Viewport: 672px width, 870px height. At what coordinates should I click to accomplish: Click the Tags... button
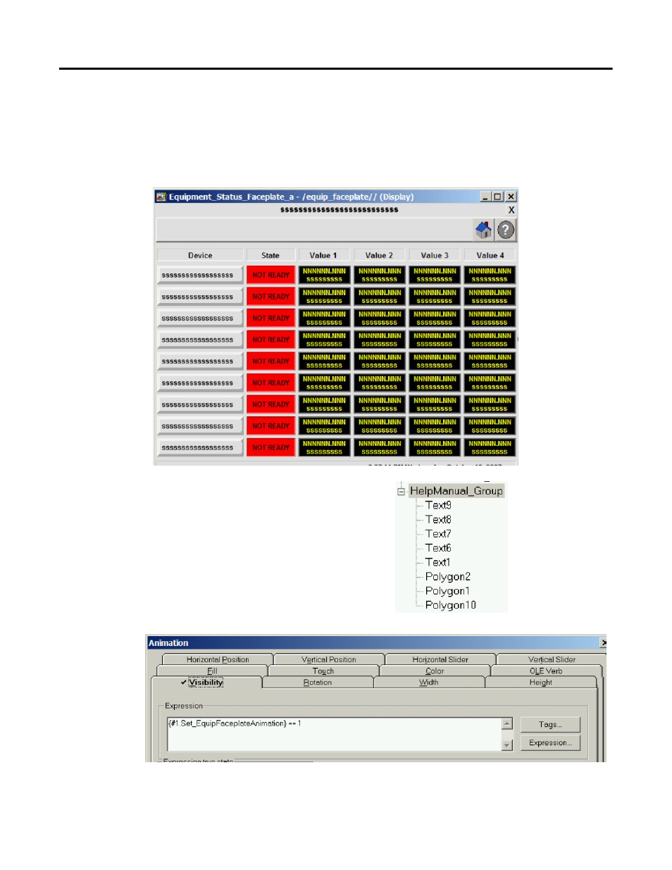click(x=550, y=724)
